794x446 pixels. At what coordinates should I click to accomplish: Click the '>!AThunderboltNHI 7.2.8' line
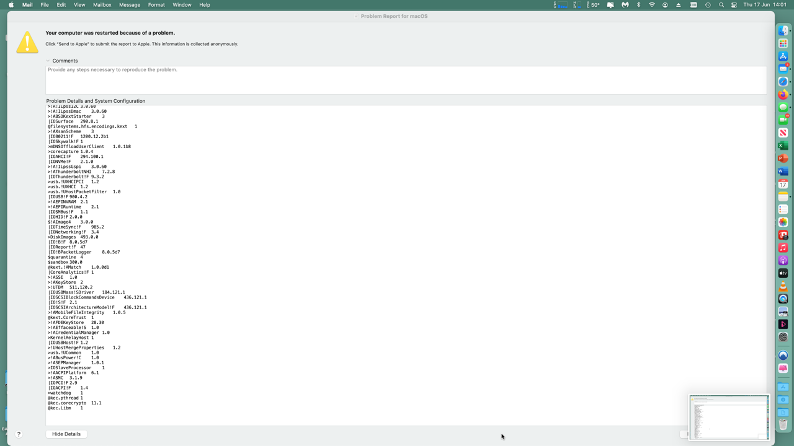click(81, 172)
